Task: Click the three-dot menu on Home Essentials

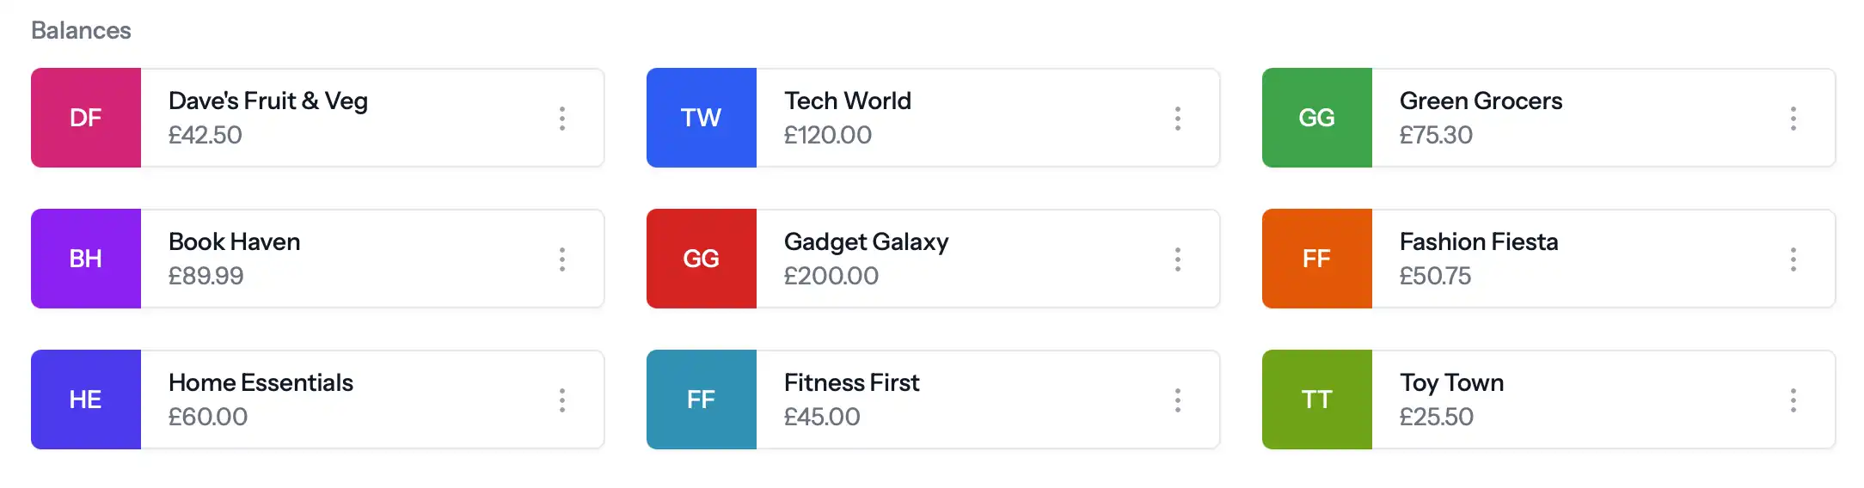Action: pos(561,400)
